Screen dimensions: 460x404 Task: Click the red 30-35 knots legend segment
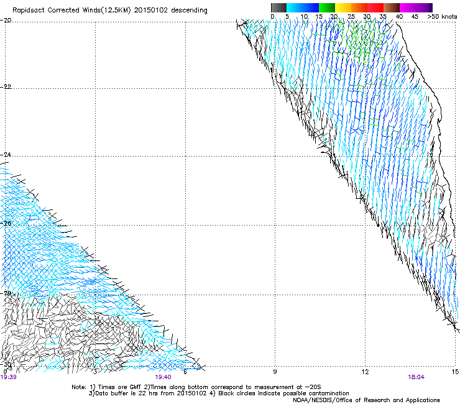click(x=375, y=7)
